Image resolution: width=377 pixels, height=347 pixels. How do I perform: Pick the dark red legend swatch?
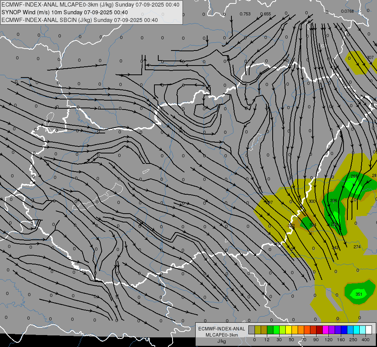[x=320, y=330]
